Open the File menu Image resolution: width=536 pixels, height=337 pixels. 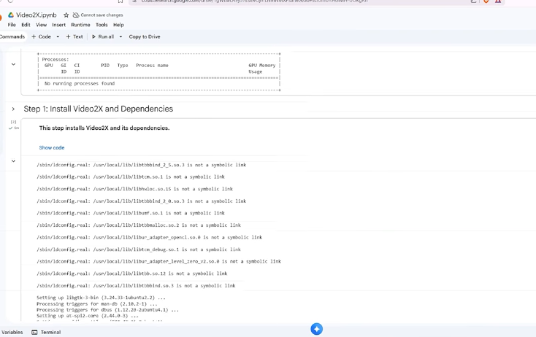pyautogui.click(x=12, y=25)
